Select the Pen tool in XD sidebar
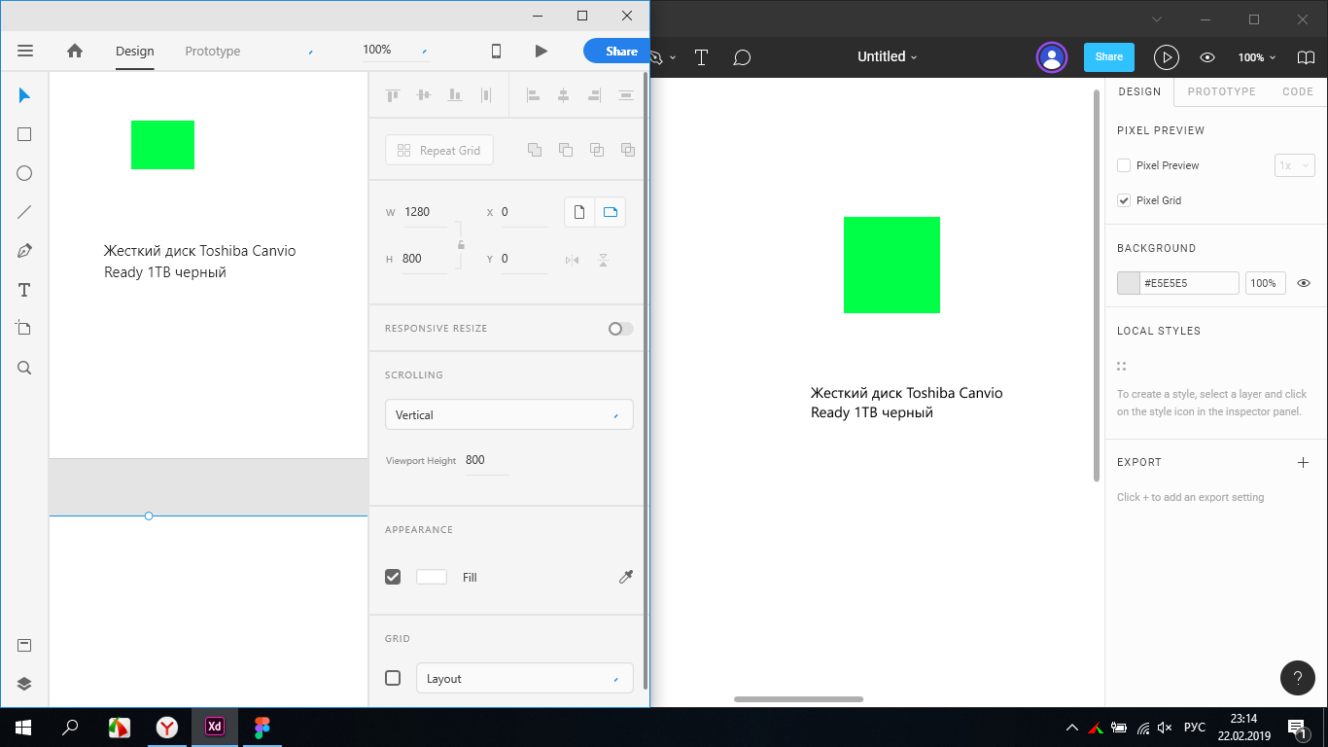Image resolution: width=1328 pixels, height=747 pixels. [x=24, y=251]
